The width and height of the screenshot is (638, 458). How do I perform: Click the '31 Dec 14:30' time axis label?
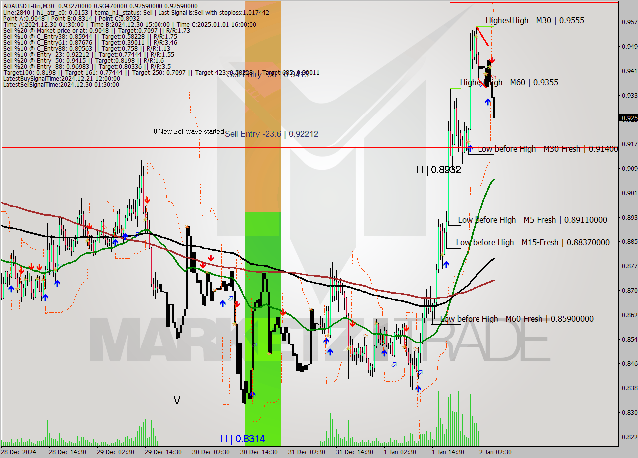[x=354, y=452]
